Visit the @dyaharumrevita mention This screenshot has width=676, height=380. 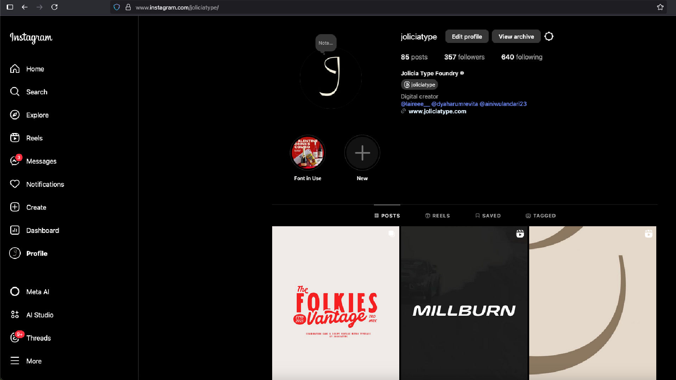tap(455, 104)
